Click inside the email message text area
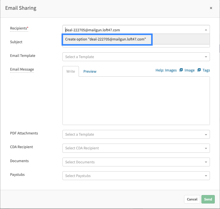Screen dimensions: 220x209 point(136,101)
